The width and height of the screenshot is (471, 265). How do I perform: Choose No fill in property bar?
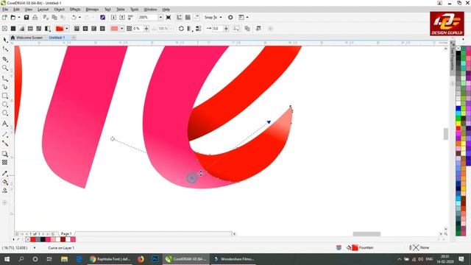click(x=4, y=29)
